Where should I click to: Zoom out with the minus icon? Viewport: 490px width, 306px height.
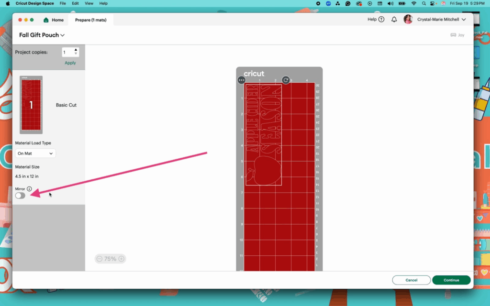(x=99, y=259)
